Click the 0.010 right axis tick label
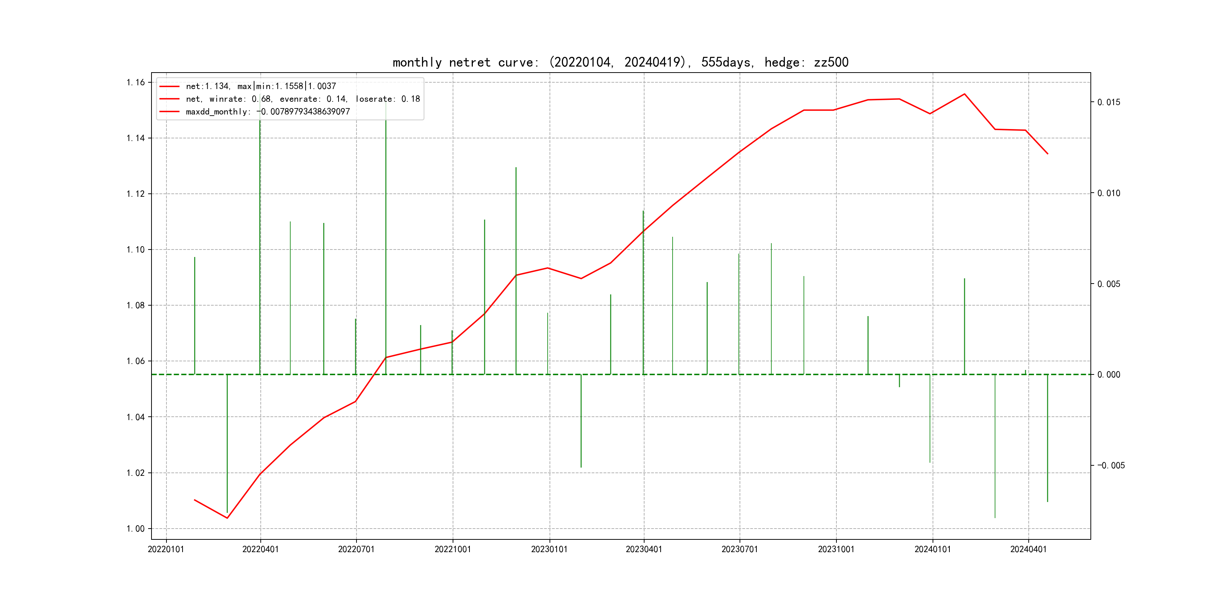1212x606 pixels. (x=1108, y=193)
